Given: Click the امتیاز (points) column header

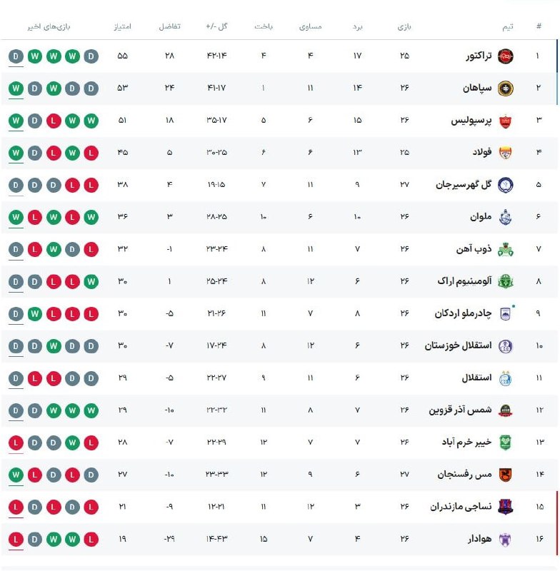Looking at the screenshot, I should pos(122,27).
